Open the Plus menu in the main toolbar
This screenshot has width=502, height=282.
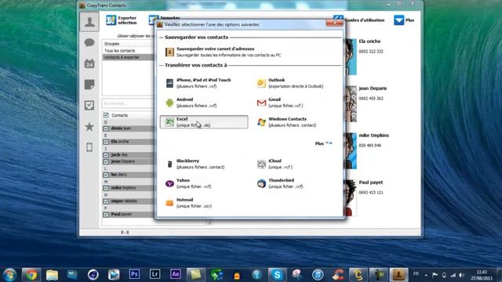(x=404, y=20)
